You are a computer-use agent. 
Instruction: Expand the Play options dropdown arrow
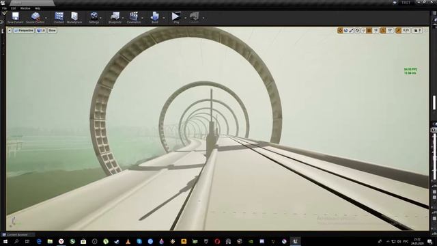coord(185,18)
